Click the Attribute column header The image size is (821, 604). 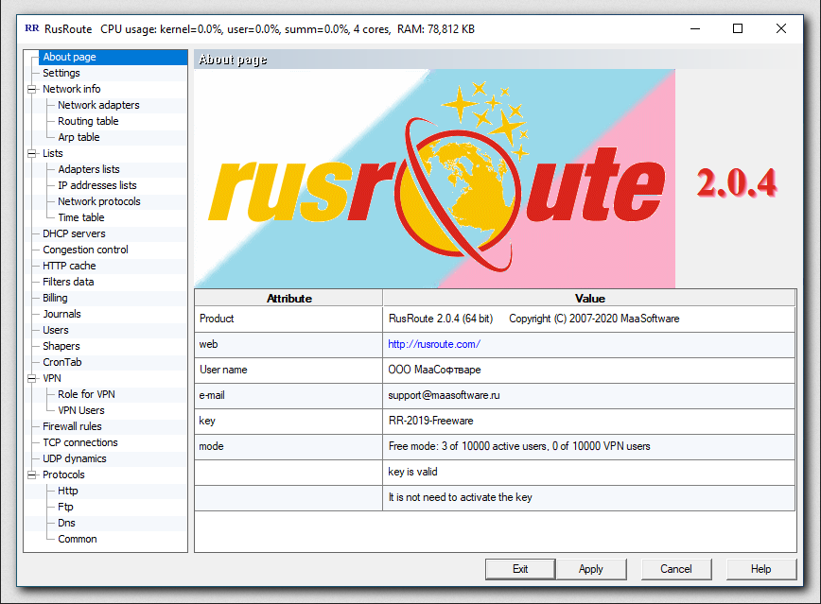(x=288, y=299)
